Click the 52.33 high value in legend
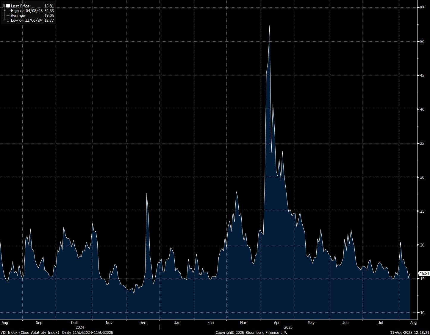The image size is (430, 335). coord(49,11)
